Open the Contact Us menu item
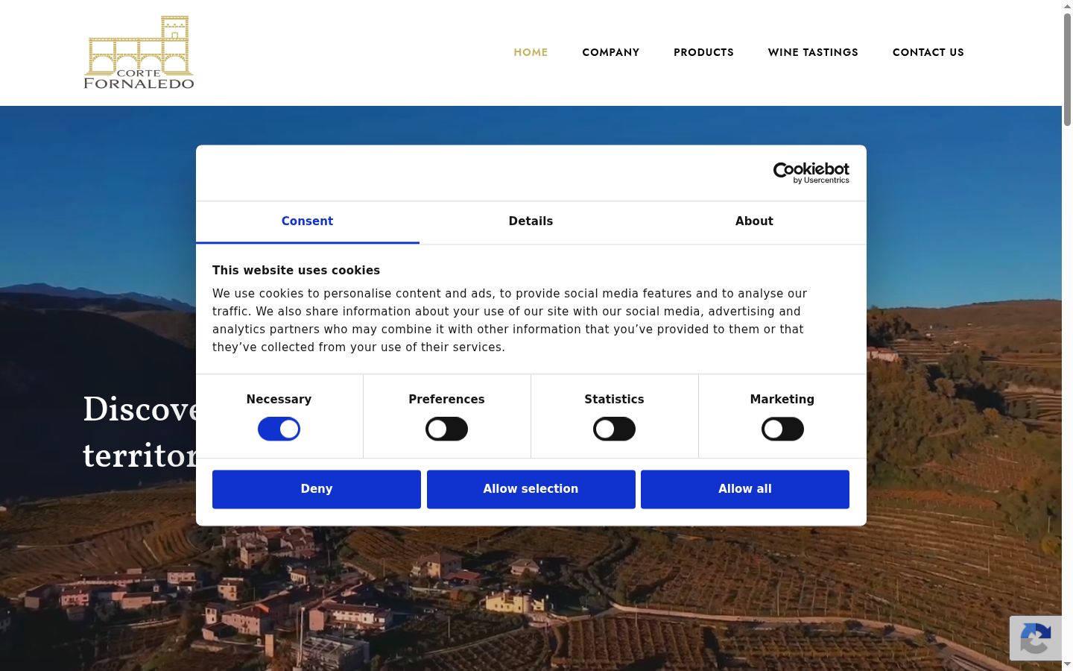The height and width of the screenshot is (671, 1073). (x=928, y=52)
